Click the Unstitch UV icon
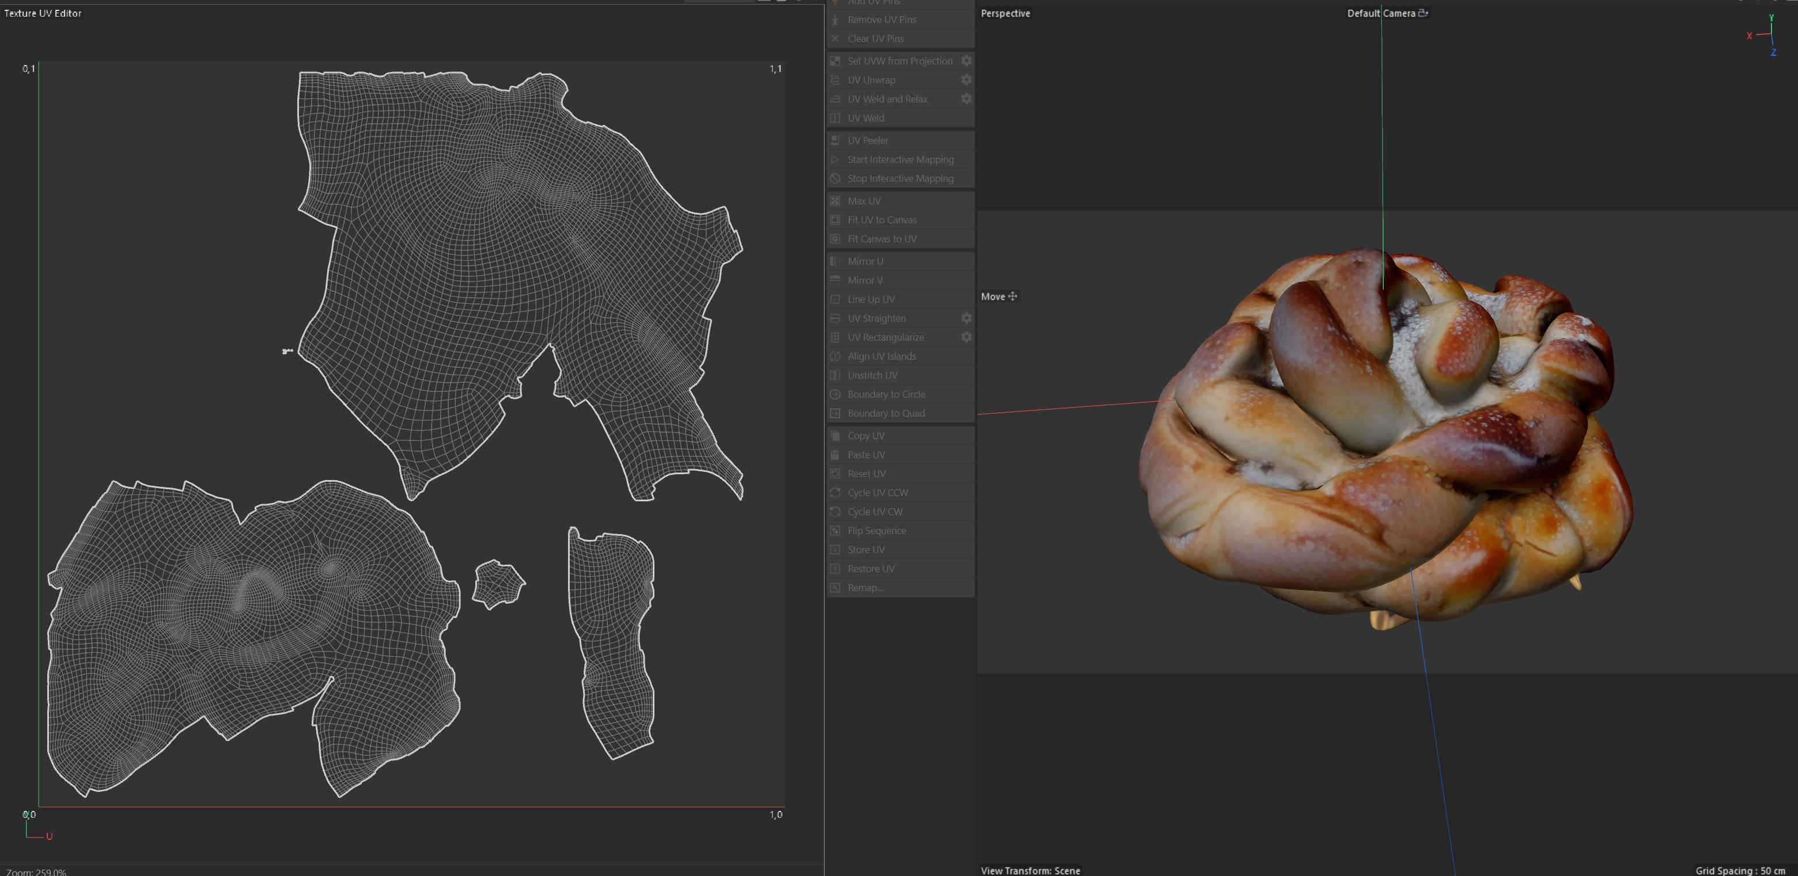This screenshot has width=1798, height=876. click(835, 375)
